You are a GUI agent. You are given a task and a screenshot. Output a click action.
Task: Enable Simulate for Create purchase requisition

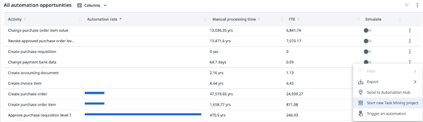[368, 52]
